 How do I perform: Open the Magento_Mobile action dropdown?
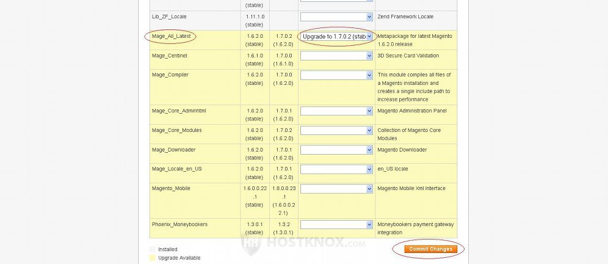336,189
